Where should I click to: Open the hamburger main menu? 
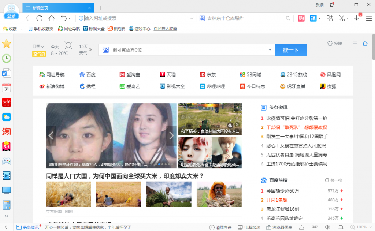[x=369, y=18]
